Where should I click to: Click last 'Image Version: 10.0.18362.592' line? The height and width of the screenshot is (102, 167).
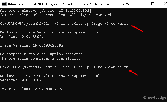(x=32, y=89)
